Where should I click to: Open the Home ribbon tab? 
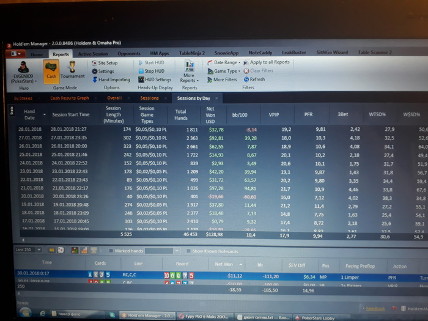(37, 54)
